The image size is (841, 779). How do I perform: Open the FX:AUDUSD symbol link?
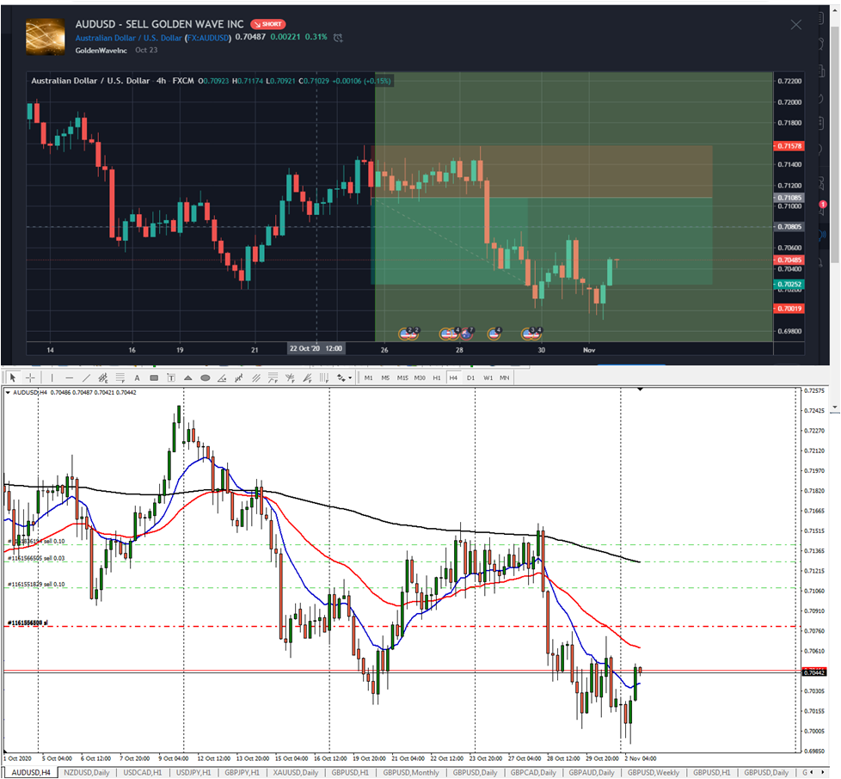pyautogui.click(x=208, y=38)
